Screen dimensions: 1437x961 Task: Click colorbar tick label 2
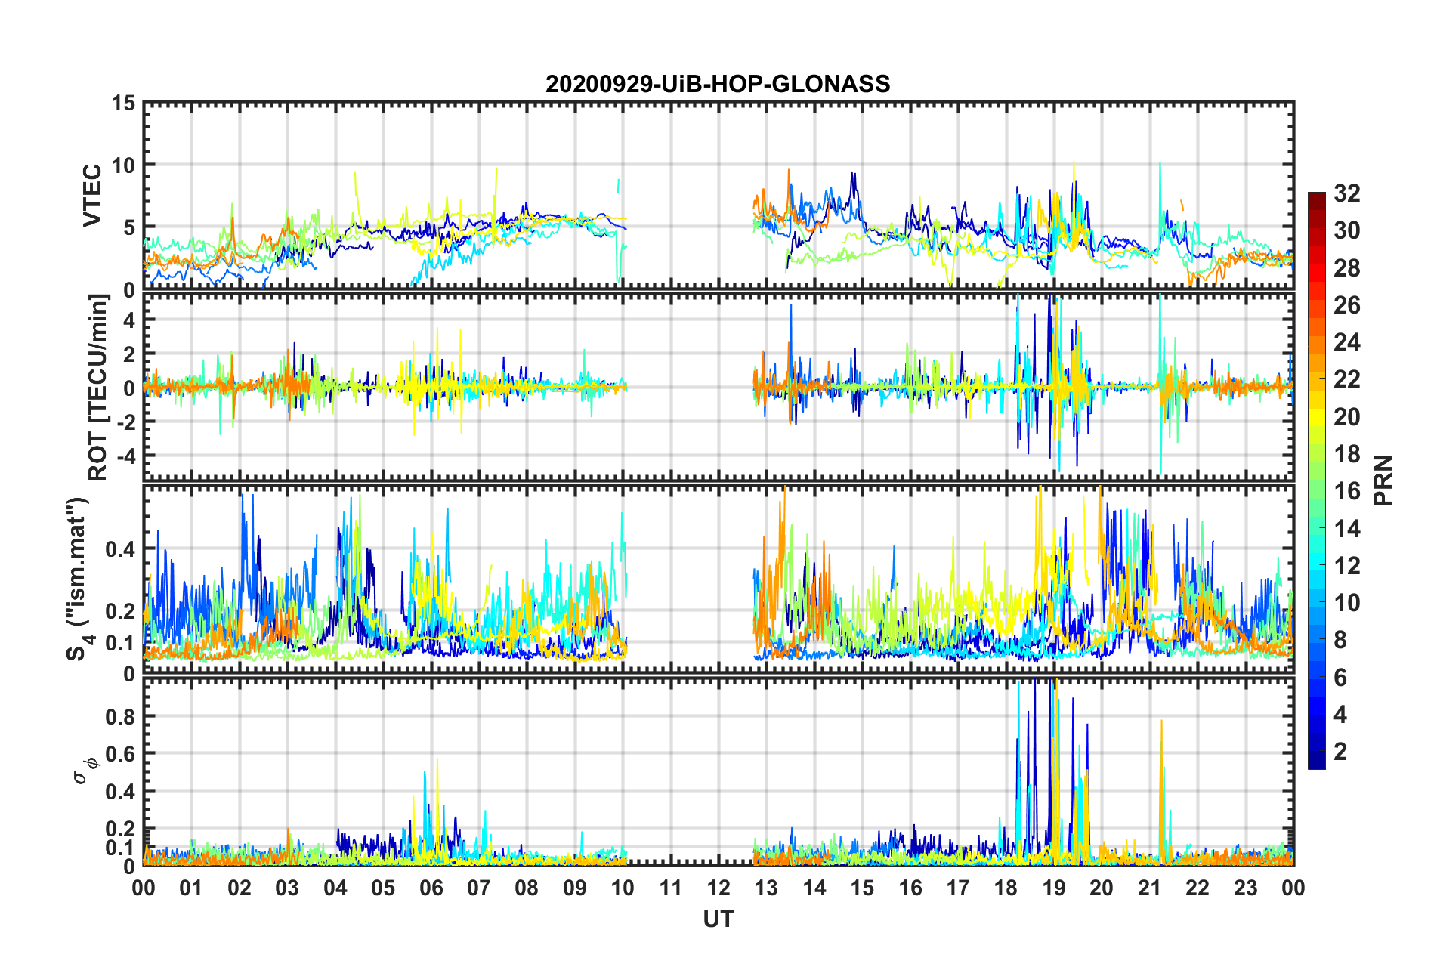click(x=1340, y=751)
